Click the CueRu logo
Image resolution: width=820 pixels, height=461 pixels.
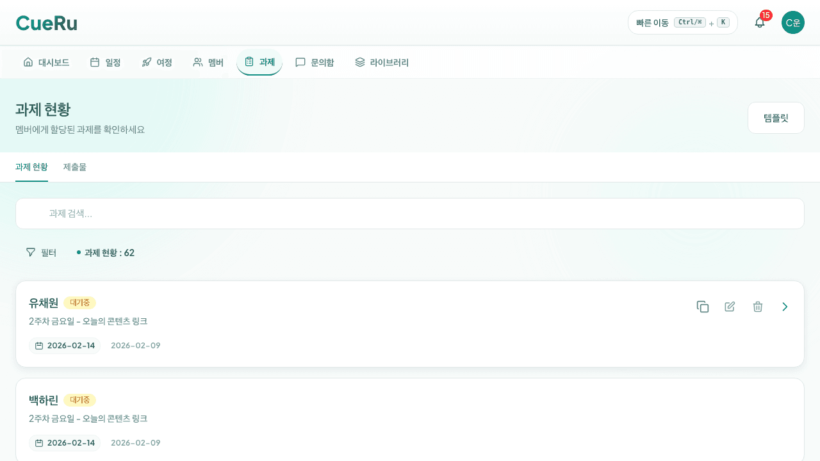47,23
